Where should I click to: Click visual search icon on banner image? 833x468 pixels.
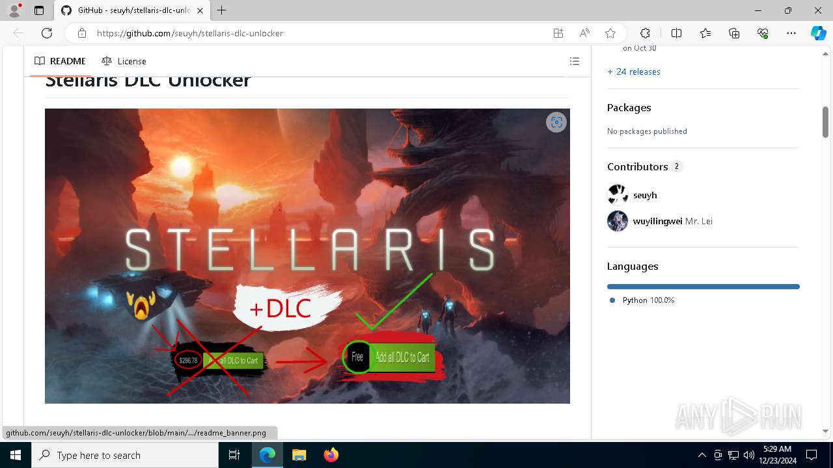click(556, 122)
